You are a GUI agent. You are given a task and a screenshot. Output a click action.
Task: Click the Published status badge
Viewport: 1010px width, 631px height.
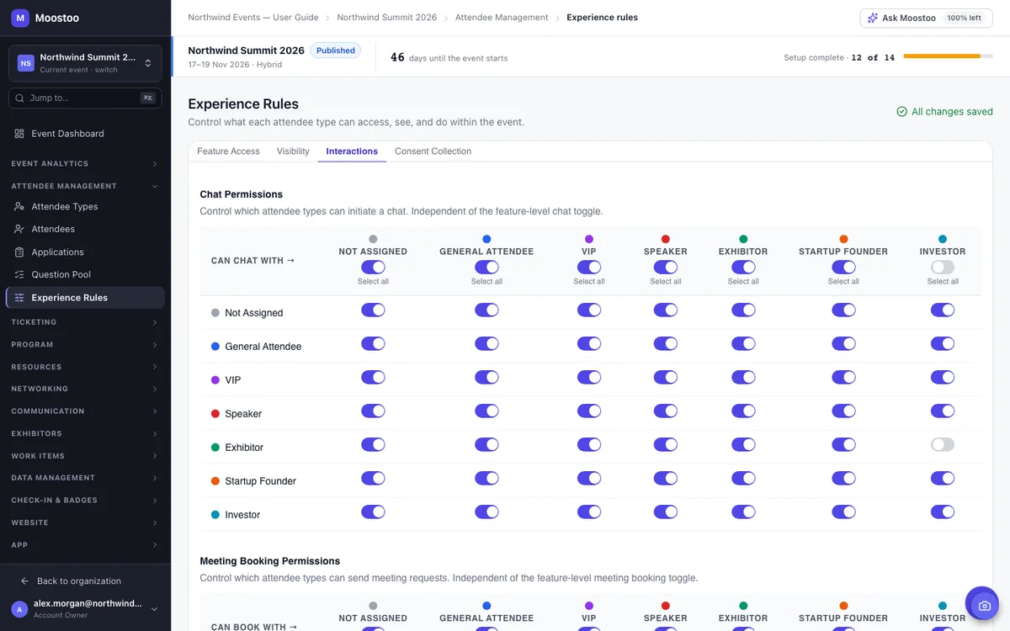[336, 50]
